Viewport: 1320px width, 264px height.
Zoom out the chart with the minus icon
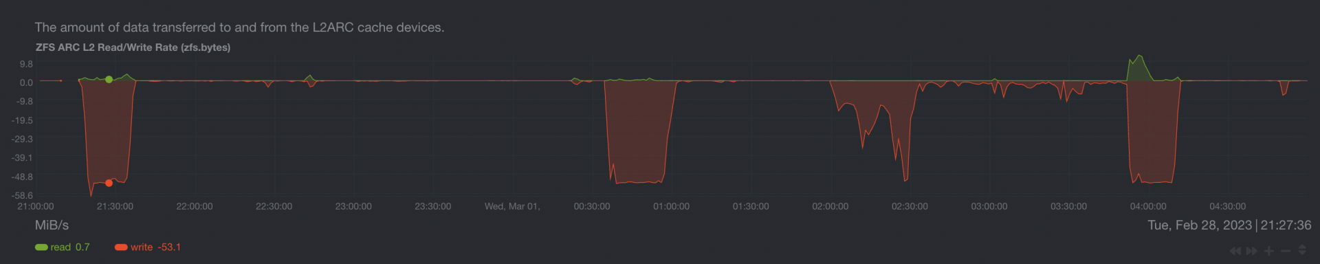pyautogui.click(x=1286, y=251)
